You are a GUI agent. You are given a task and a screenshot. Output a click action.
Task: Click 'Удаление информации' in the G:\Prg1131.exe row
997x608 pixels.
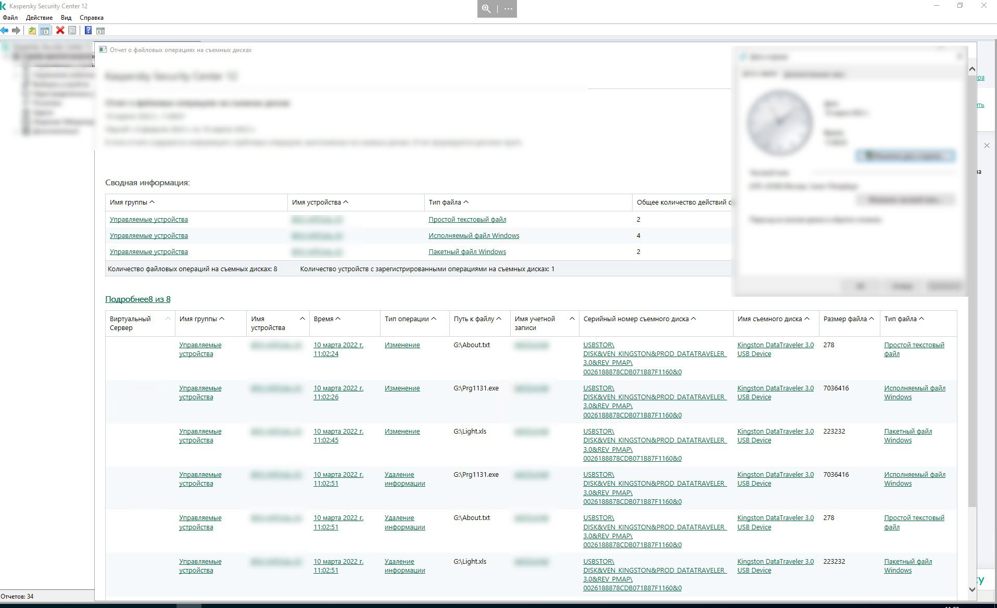405,479
